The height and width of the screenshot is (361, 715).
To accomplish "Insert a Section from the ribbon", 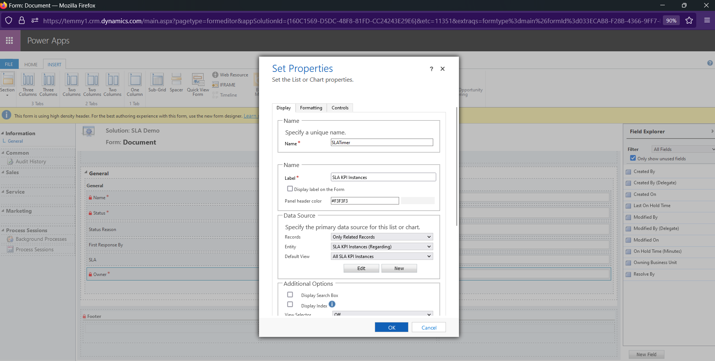I will point(7,84).
